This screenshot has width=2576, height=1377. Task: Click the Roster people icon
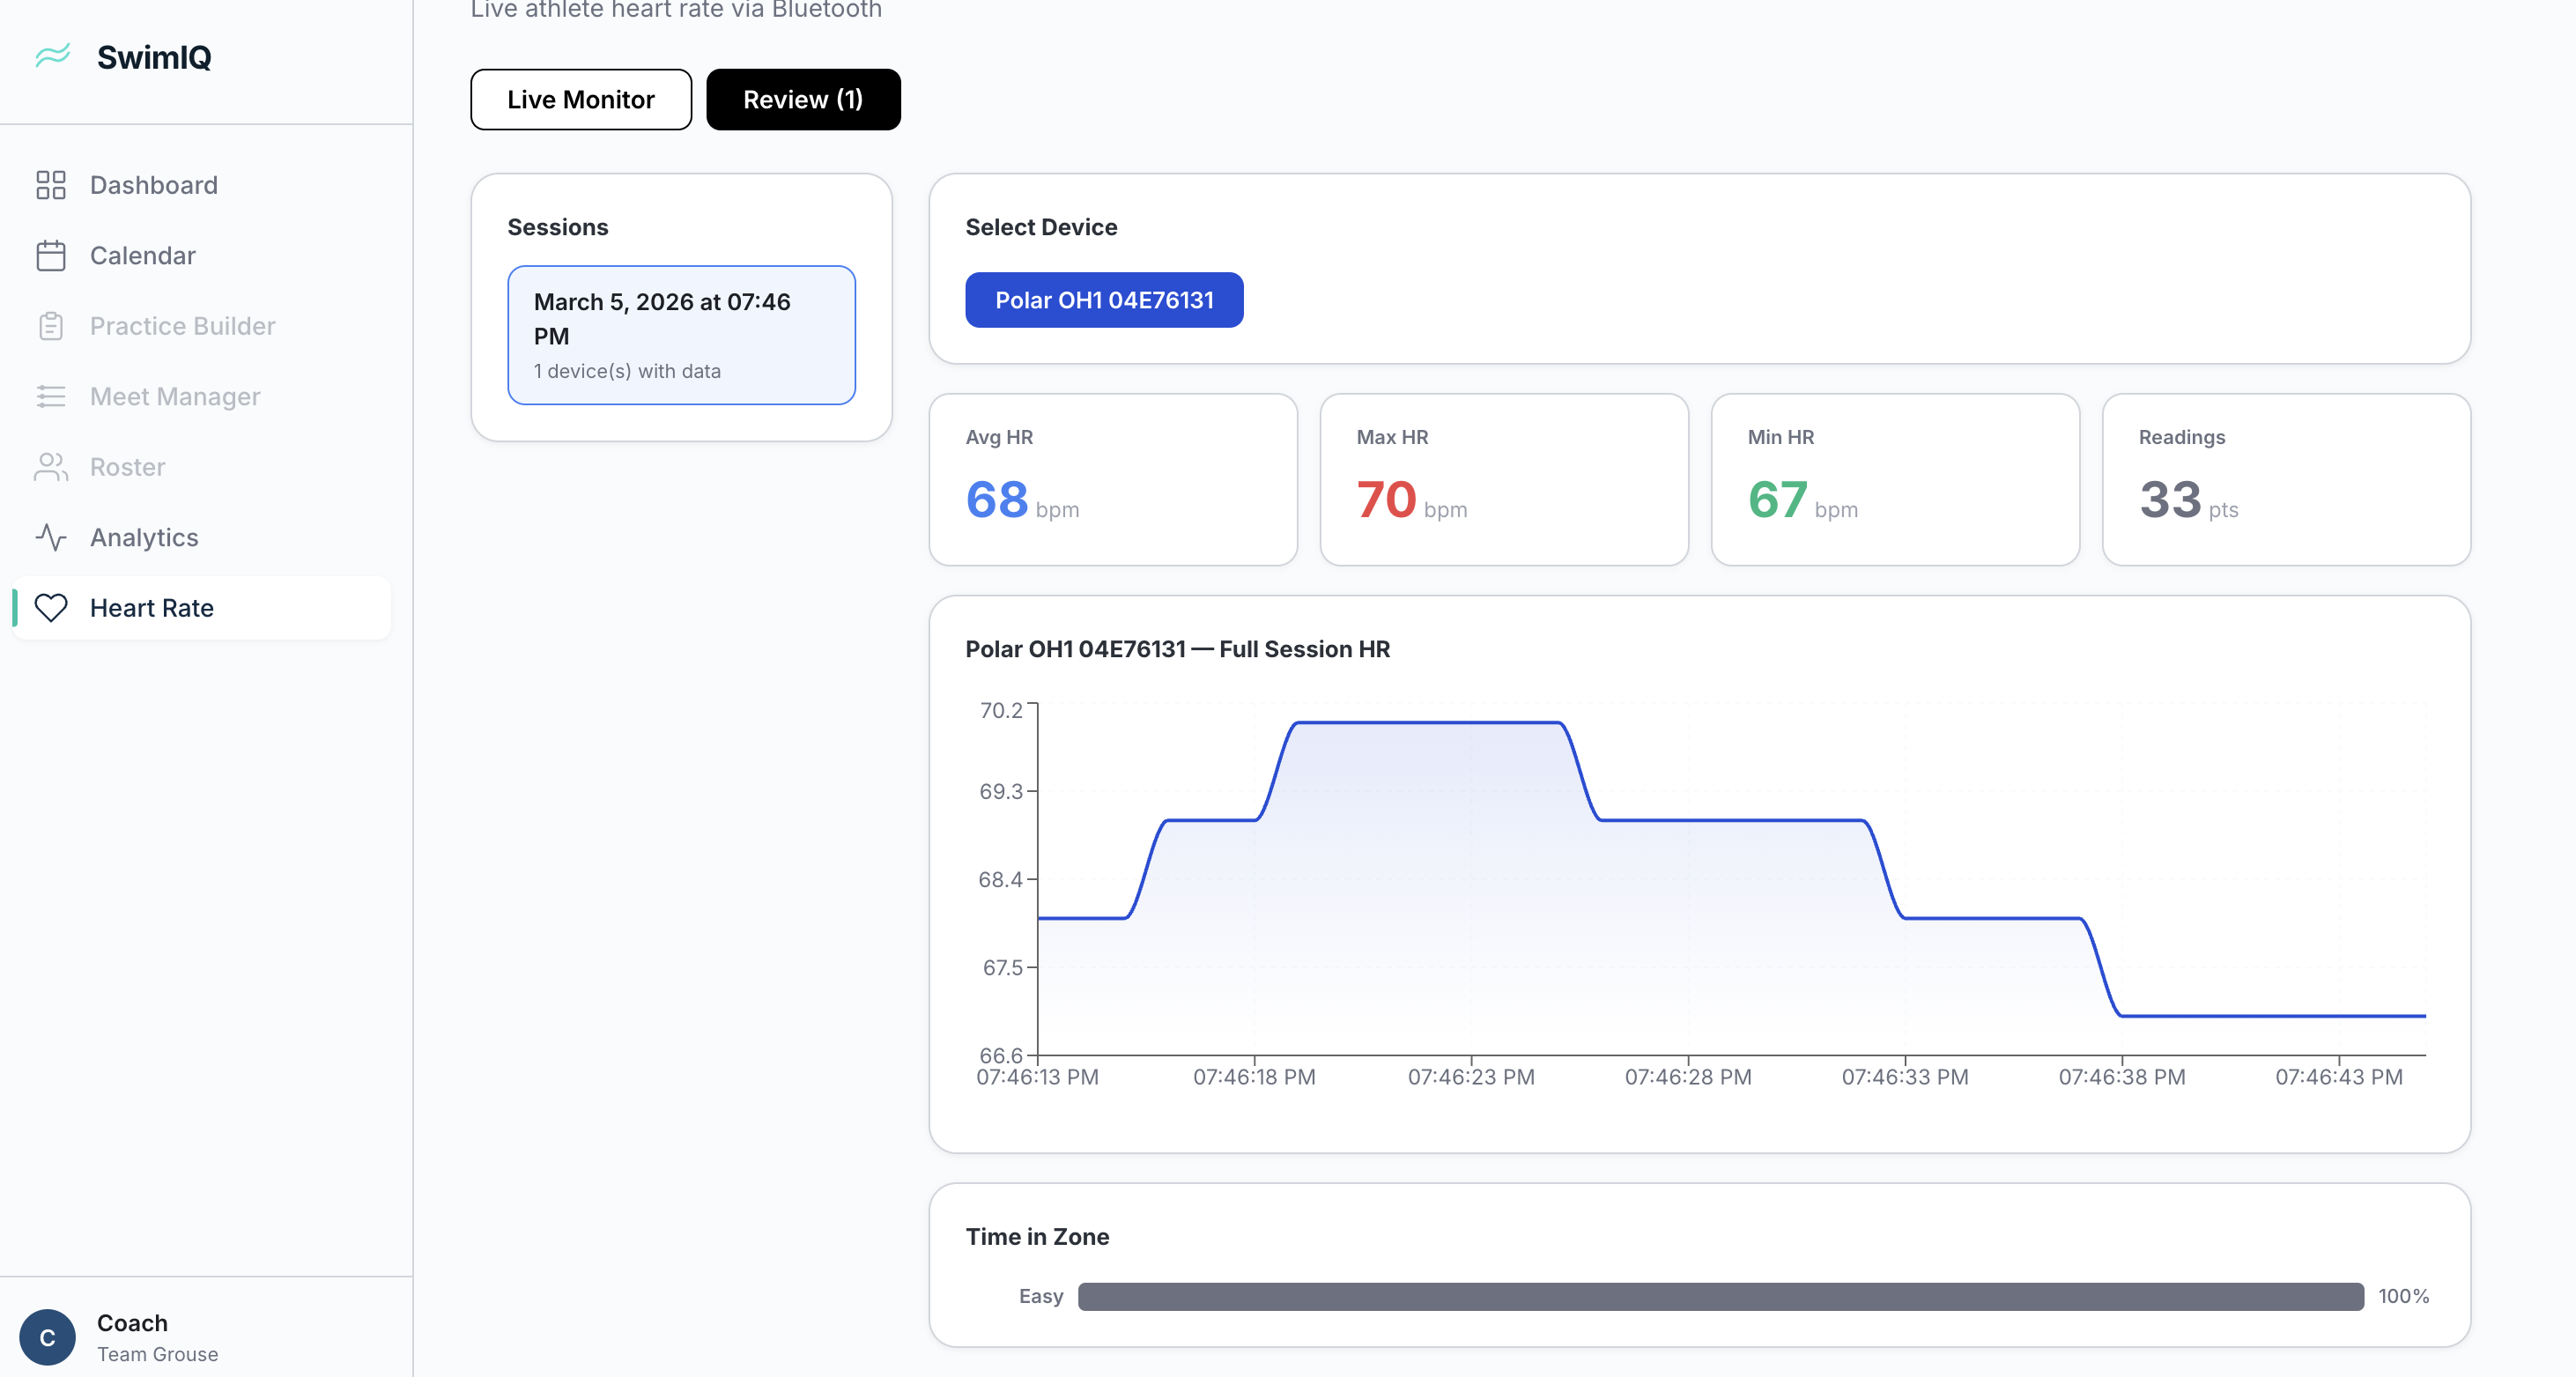point(50,467)
